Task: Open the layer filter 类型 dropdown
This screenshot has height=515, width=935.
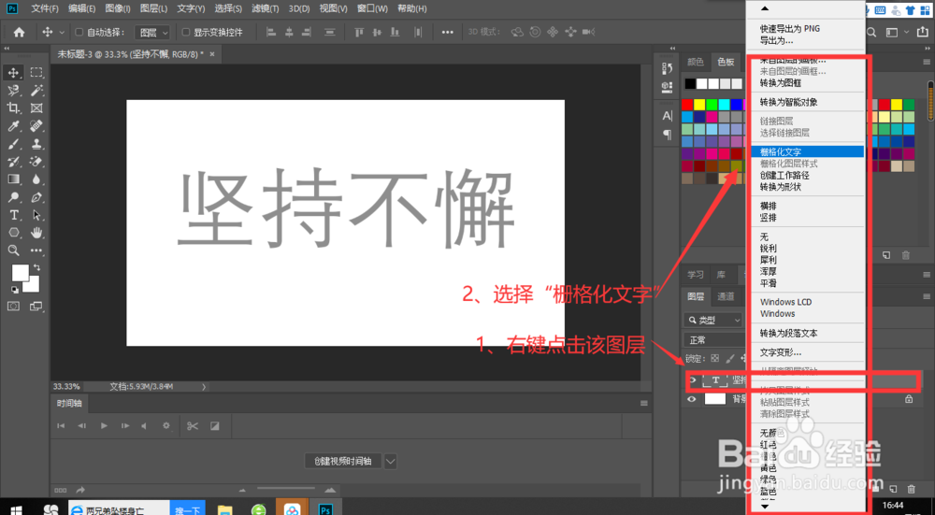Action: pyautogui.click(x=713, y=320)
